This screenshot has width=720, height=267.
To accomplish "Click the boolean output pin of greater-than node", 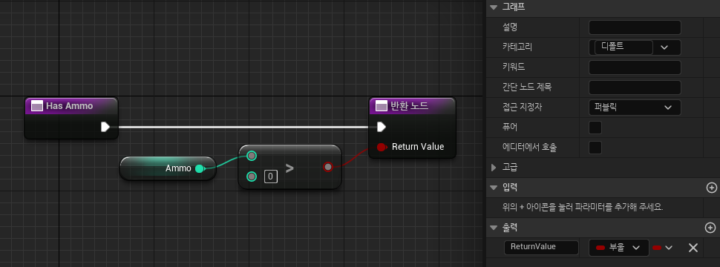I will (327, 167).
